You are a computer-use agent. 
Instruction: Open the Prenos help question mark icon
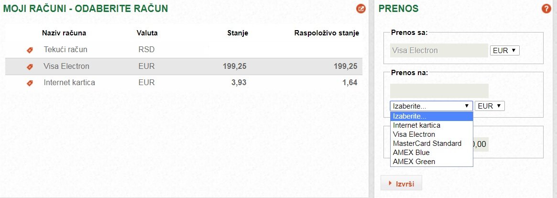[546, 9]
